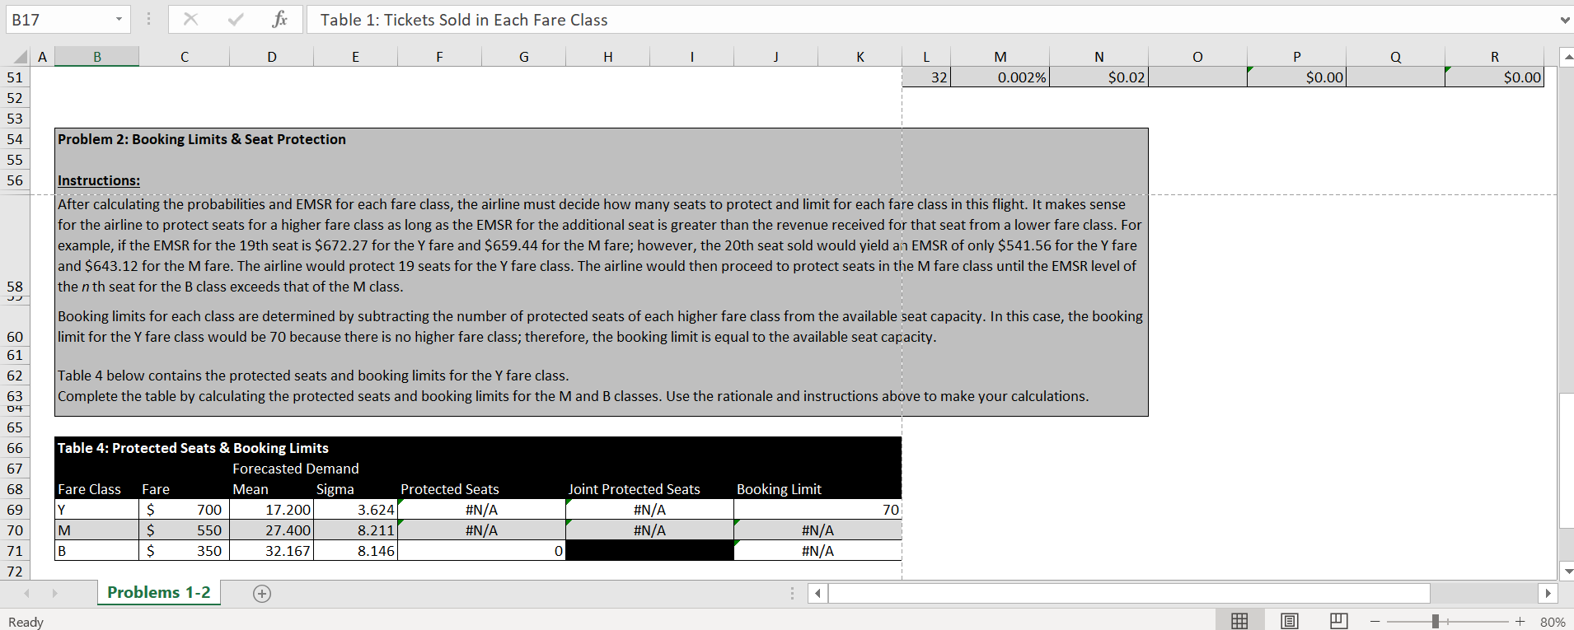Screen dimensions: 1574x630
Task: Click the 'Table 4: Protected Seats & Booking Limits' title
Action: pos(193,448)
